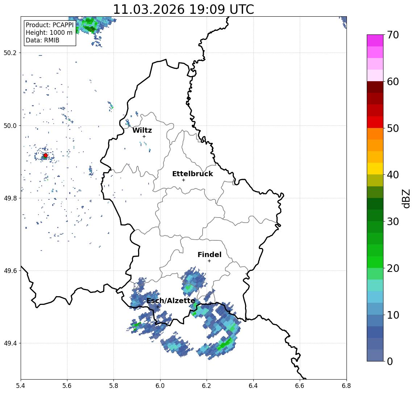Click the Data: RMIB text
The image size is (415, 393).
coord(42,40)
